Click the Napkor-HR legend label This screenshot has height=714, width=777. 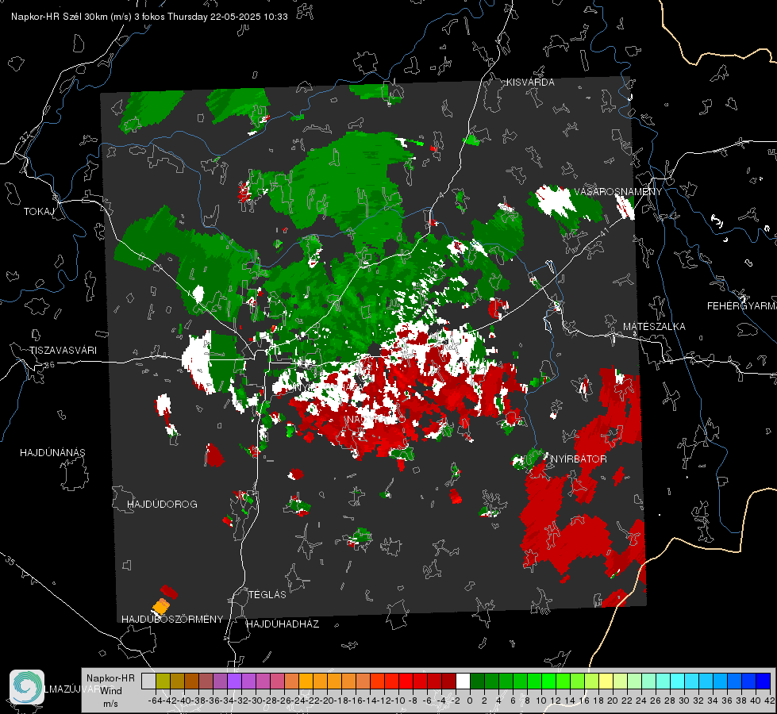(x=110, y=678)
